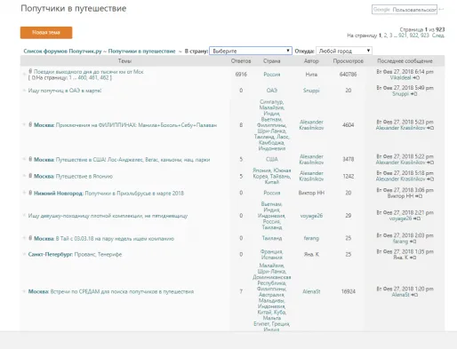This screenshot has width=457, height=349.
Task: Click the last-post icon in the Путешествие в США row
Action: coord(430,163)
